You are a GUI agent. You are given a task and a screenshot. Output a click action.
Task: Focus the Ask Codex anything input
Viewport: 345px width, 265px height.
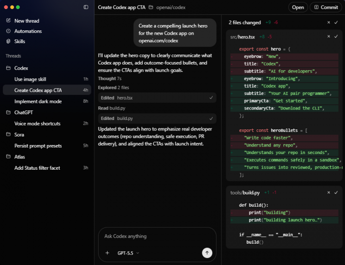coord(157,237)
